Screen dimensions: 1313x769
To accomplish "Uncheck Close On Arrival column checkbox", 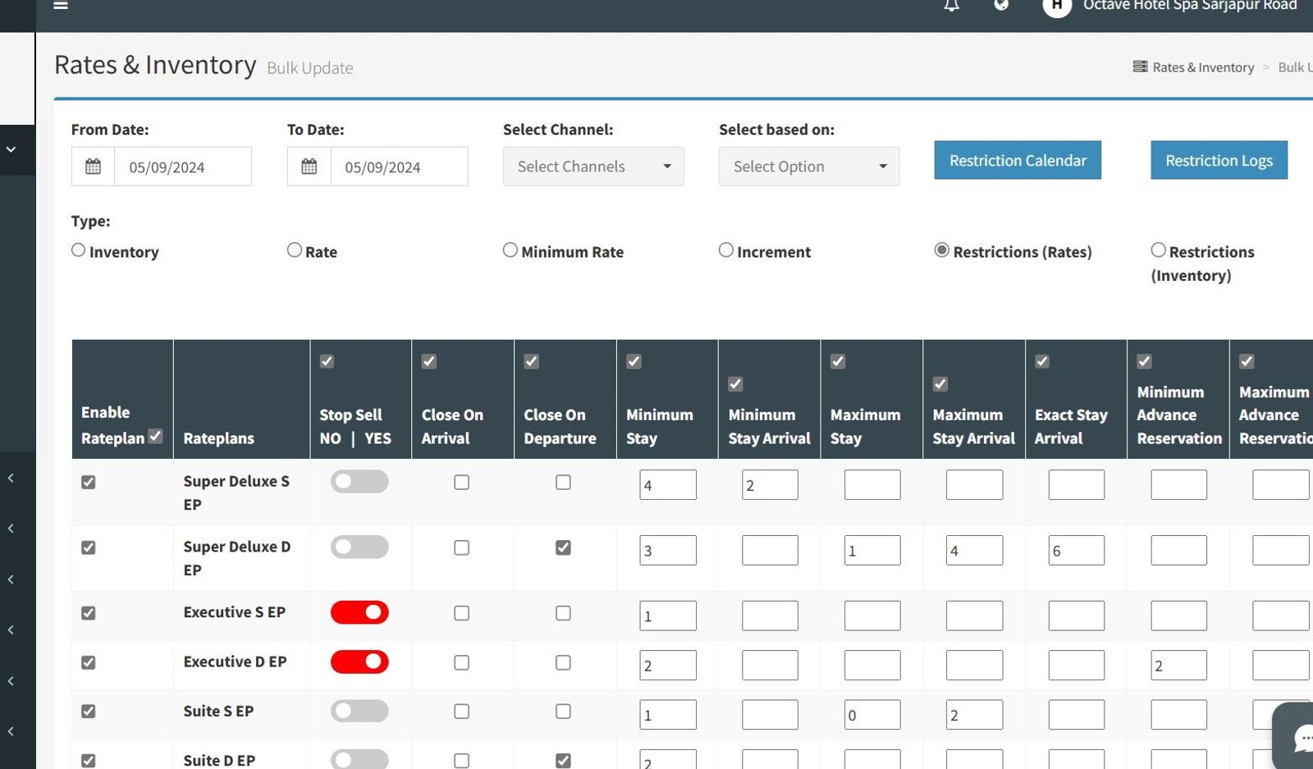I will tap(429, 361).
